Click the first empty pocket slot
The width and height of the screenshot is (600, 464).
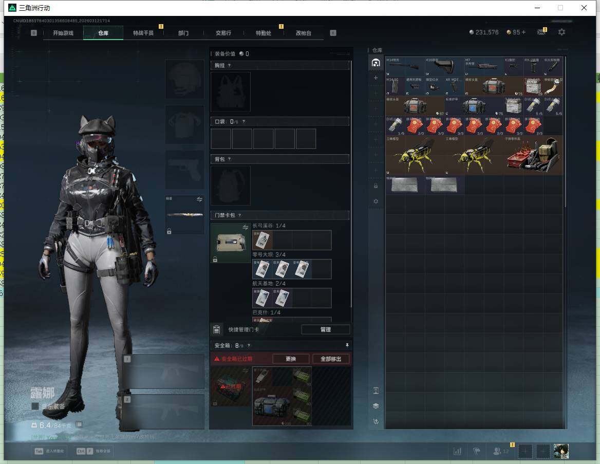click(x=221, y=139)
